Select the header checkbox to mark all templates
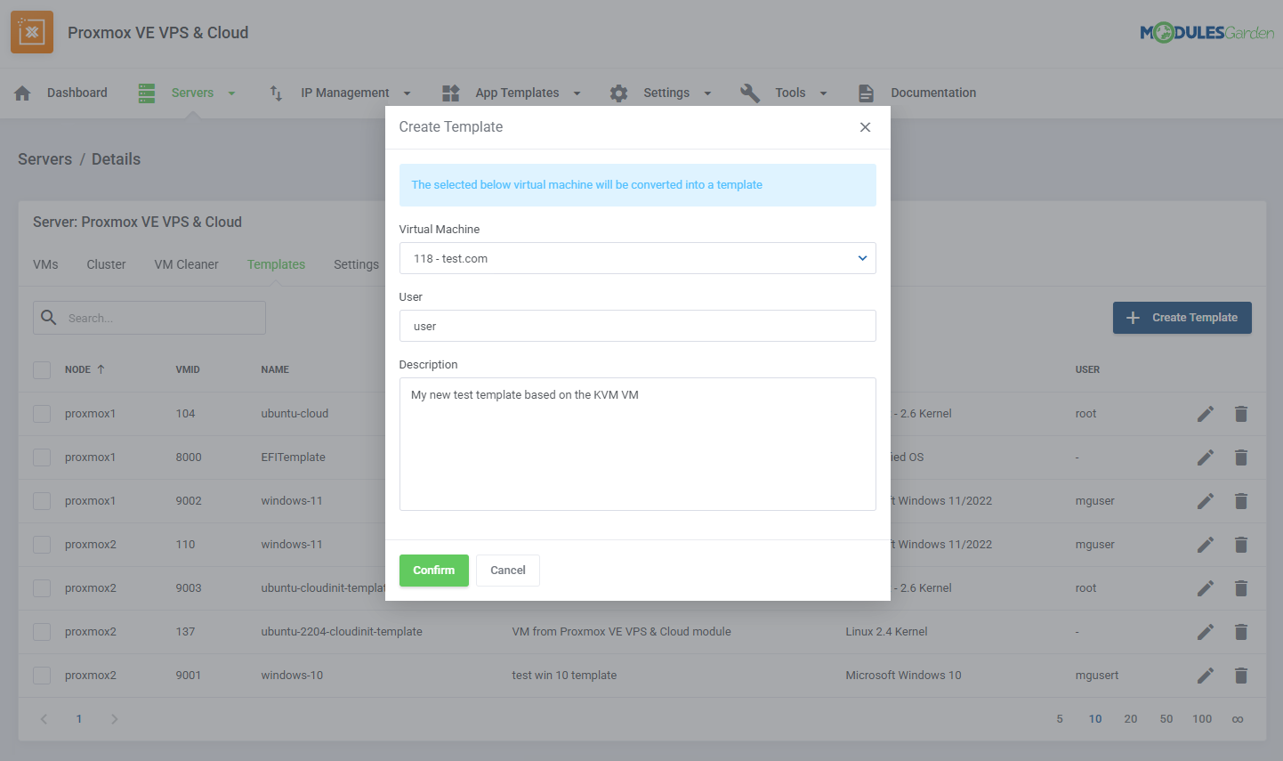The width and height of the screenshot is (1283, 761). click(42, 368)
